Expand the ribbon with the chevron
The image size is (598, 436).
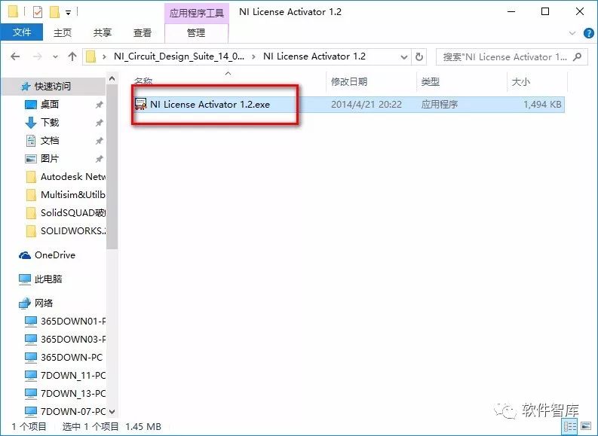coord(572,33)
